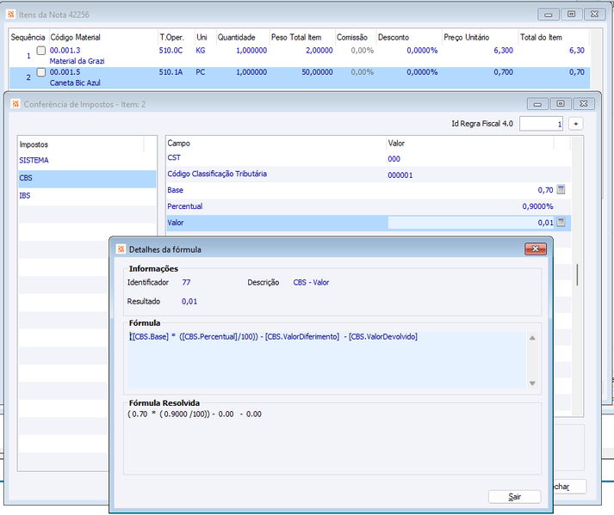Click the Identificador value 77
Viewport: 614px width, 515px height.
186,282
